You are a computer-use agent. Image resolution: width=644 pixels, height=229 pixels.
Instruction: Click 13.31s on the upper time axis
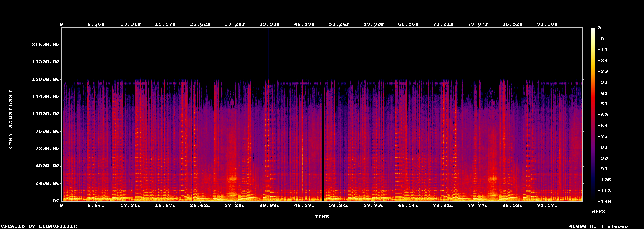click(x=131, y=24)
